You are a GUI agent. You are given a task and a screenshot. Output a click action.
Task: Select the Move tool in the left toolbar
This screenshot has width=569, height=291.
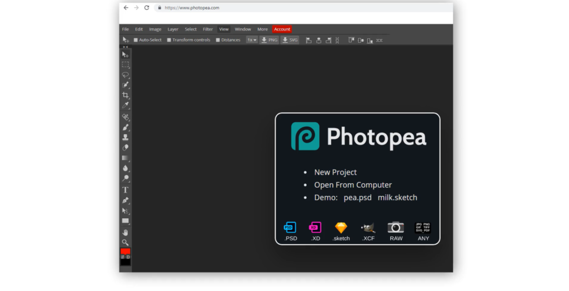(x=125, y=54)
